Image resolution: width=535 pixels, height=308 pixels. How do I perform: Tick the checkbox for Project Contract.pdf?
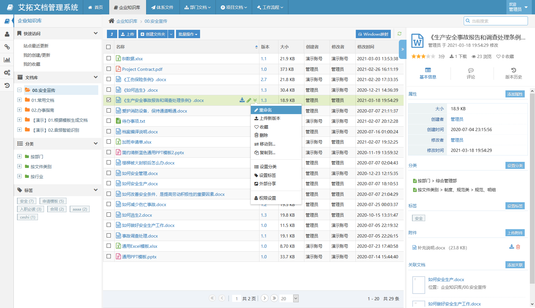[x=109, y=69]
